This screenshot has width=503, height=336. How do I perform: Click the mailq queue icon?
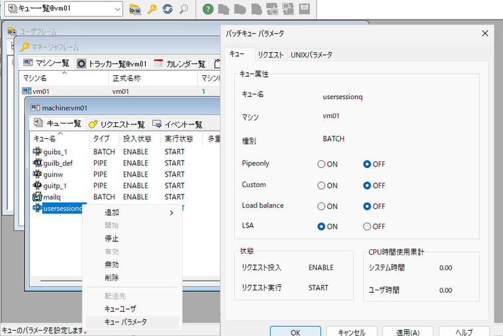click(37, 196)
